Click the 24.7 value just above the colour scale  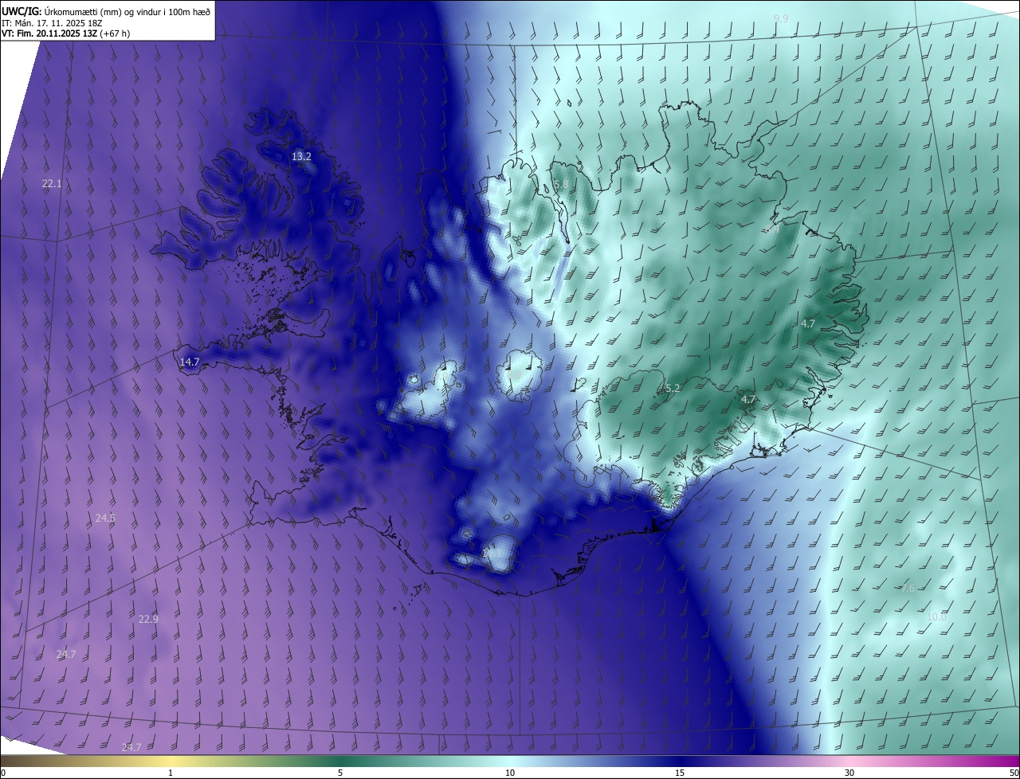pos(131,748)
